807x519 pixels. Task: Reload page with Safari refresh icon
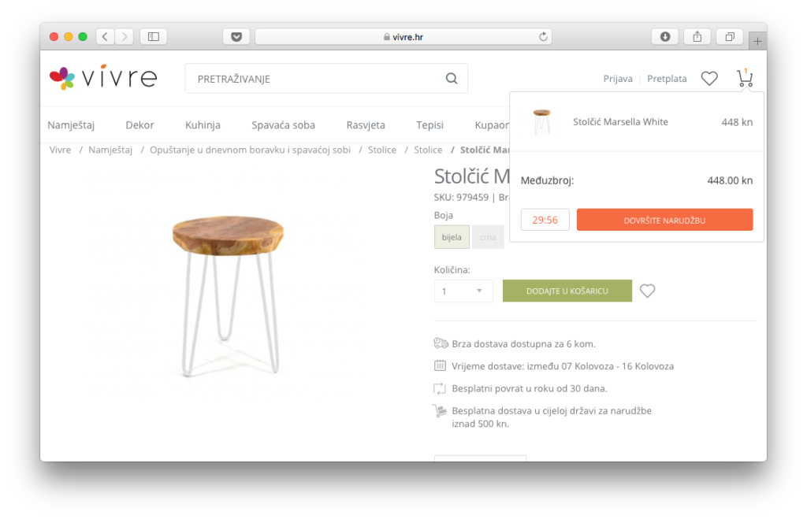pos(543,36)
